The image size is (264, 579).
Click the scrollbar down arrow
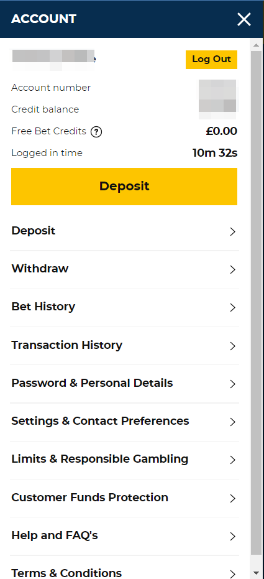[257, 573]
